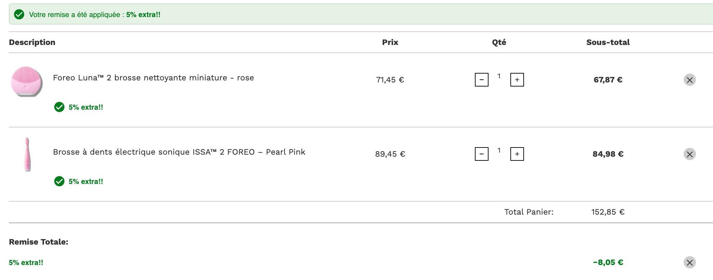This screenshot has height=280, width=713.
Task: Click the pink ISSA toothbrush thumbnail
Action: 27,154
